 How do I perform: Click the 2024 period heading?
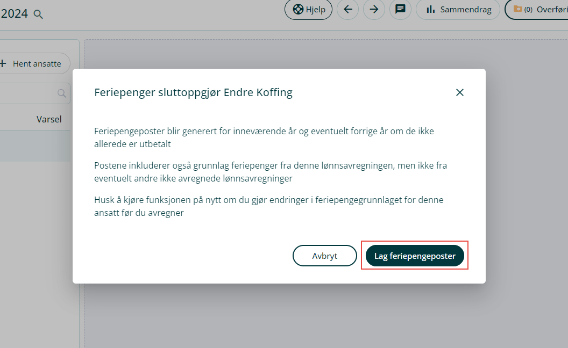click(15, 14)
